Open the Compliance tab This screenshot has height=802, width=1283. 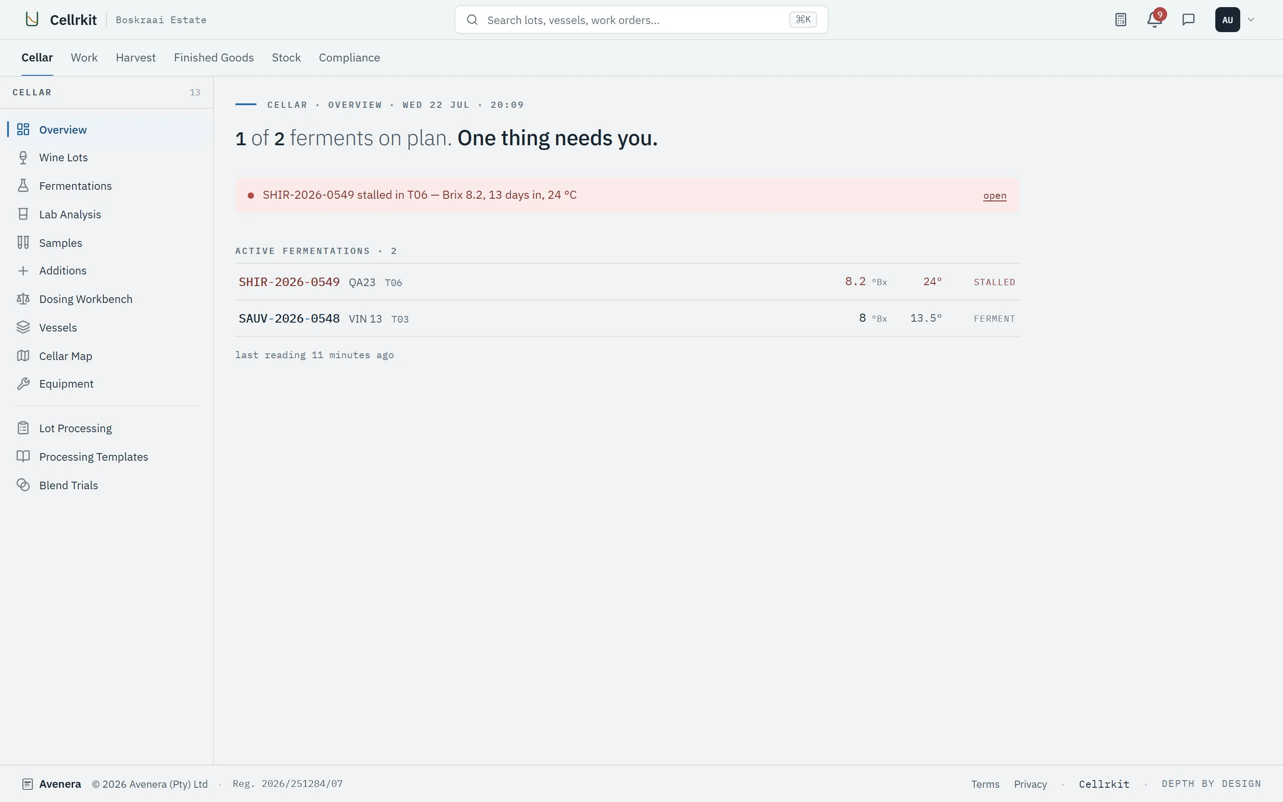(x=349, y=57)
